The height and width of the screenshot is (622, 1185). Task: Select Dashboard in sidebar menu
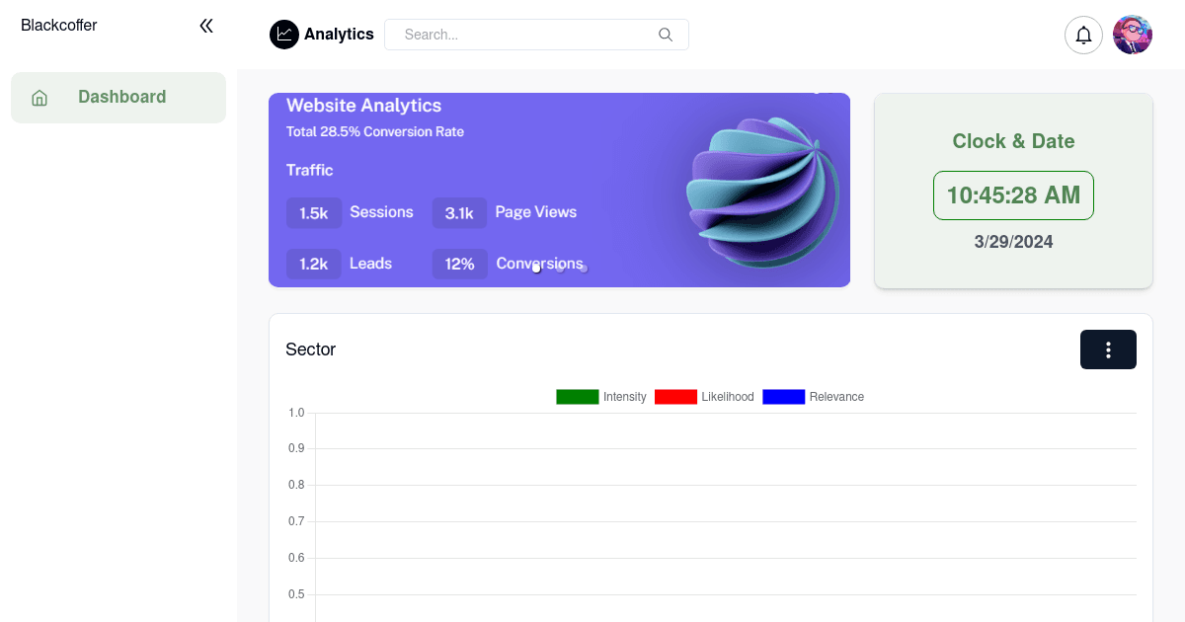[x=121, y=97]
